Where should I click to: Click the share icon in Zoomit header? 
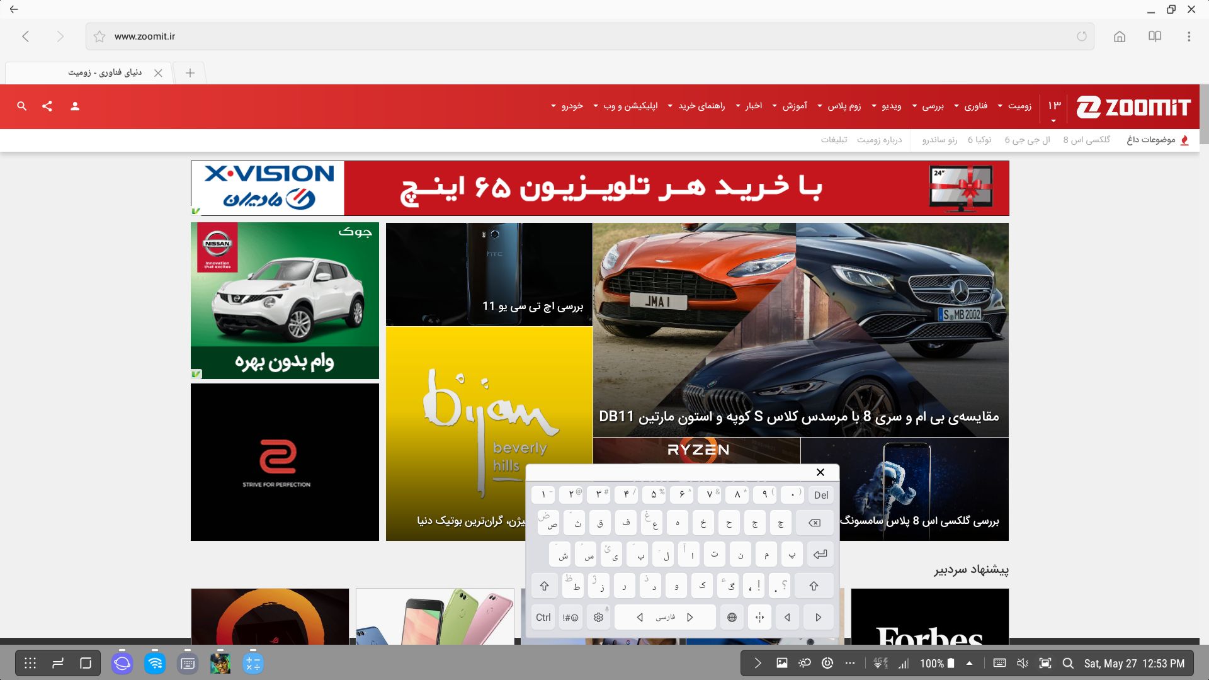(47, 106)
